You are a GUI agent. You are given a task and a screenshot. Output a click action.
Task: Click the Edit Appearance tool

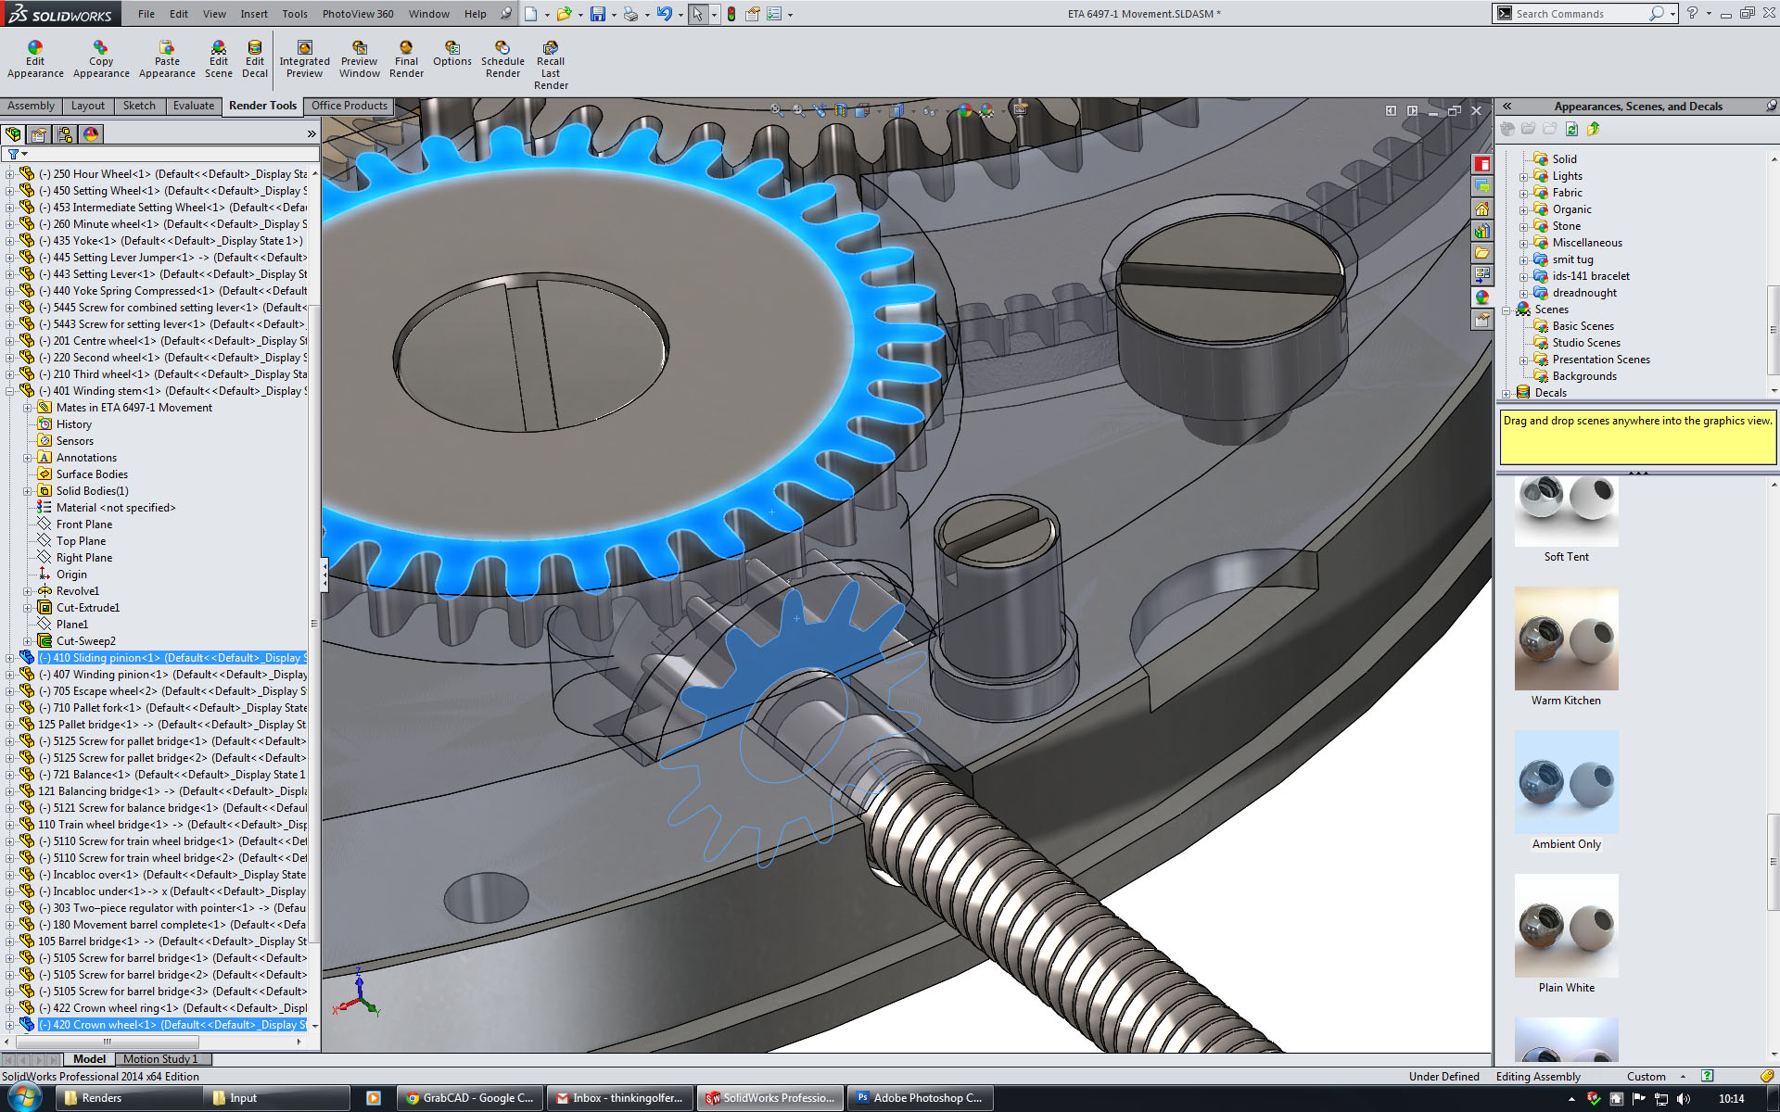pos(35,59)
